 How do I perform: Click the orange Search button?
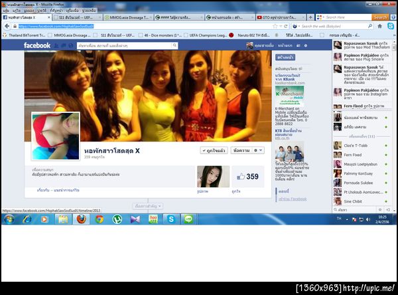[380, 17]
